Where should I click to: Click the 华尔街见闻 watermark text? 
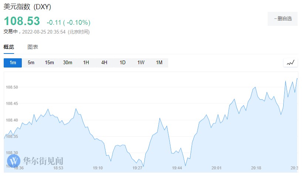click(x=43, y=161)
